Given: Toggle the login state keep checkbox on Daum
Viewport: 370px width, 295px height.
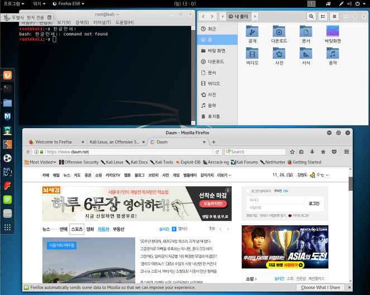Looking at the screenshot, I should pyautogui.click(x=248, y=191).
